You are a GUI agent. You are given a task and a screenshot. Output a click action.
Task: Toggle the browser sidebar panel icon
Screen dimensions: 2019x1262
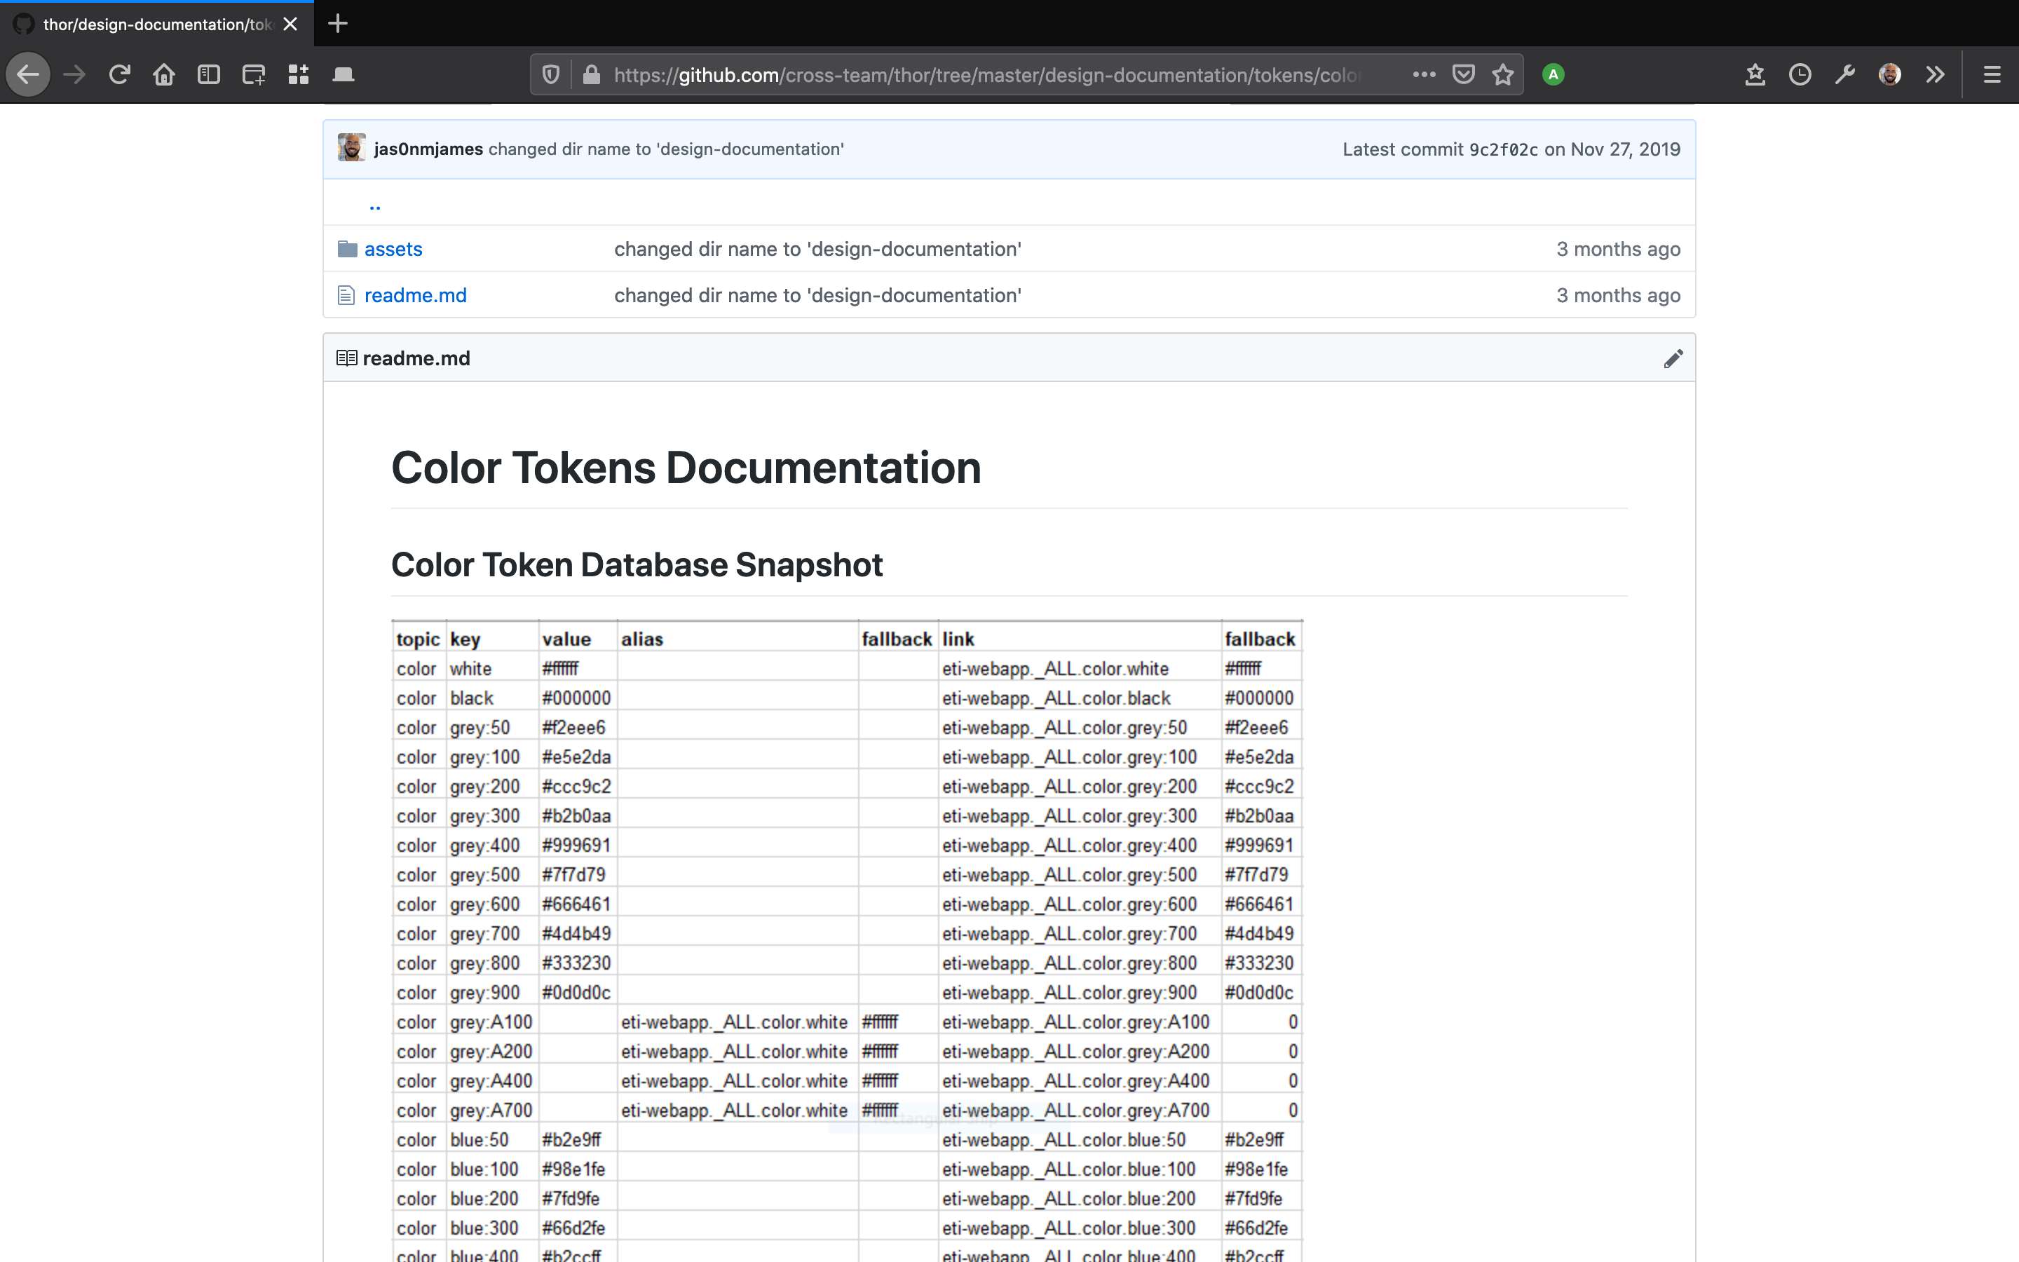point(209,75)
